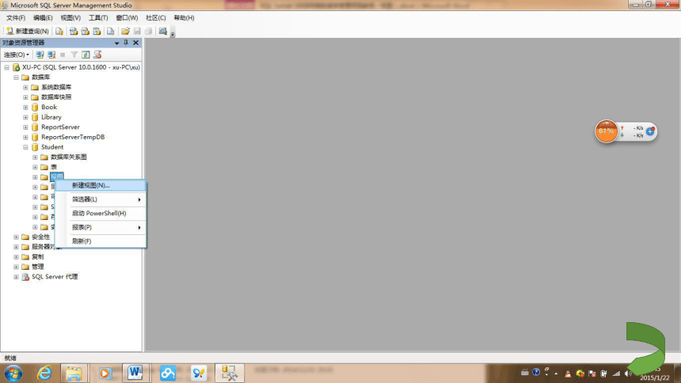Click the speaker volume tray icon
681x383 pixels.
tap(628, 374)
